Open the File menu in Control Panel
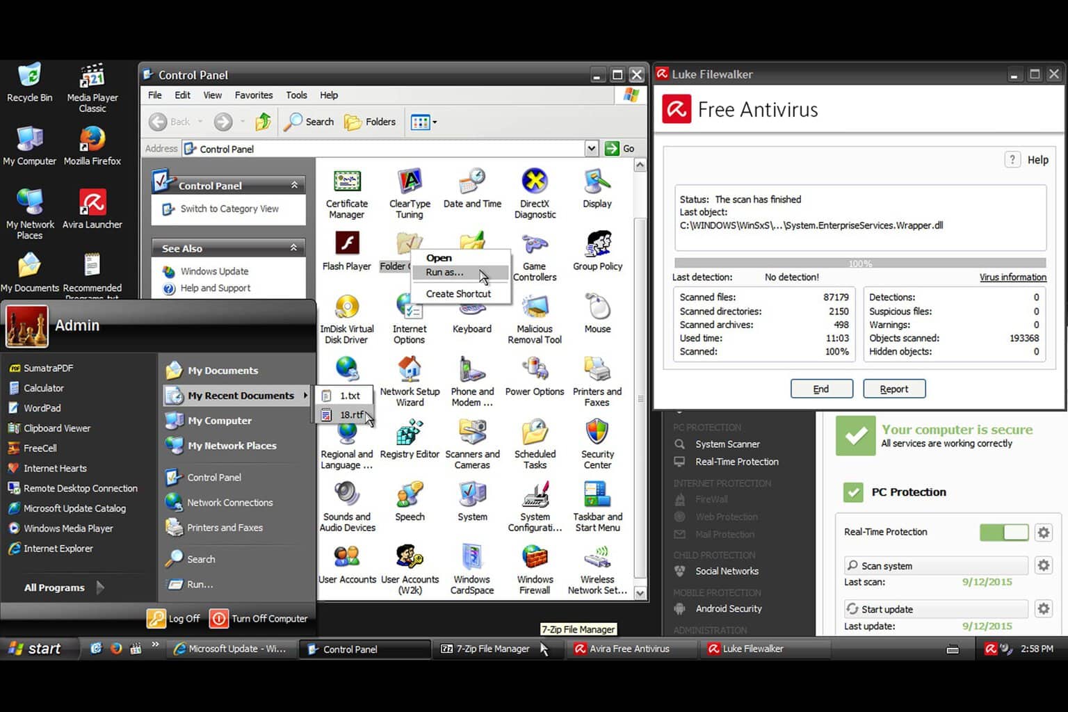 [x=155, y=95]
